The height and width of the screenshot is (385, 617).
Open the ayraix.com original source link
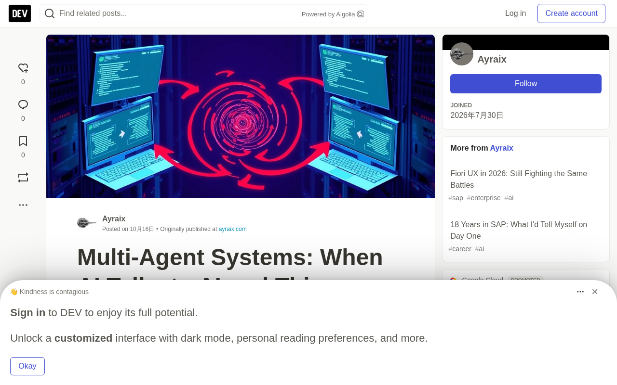tap(233, 229)
